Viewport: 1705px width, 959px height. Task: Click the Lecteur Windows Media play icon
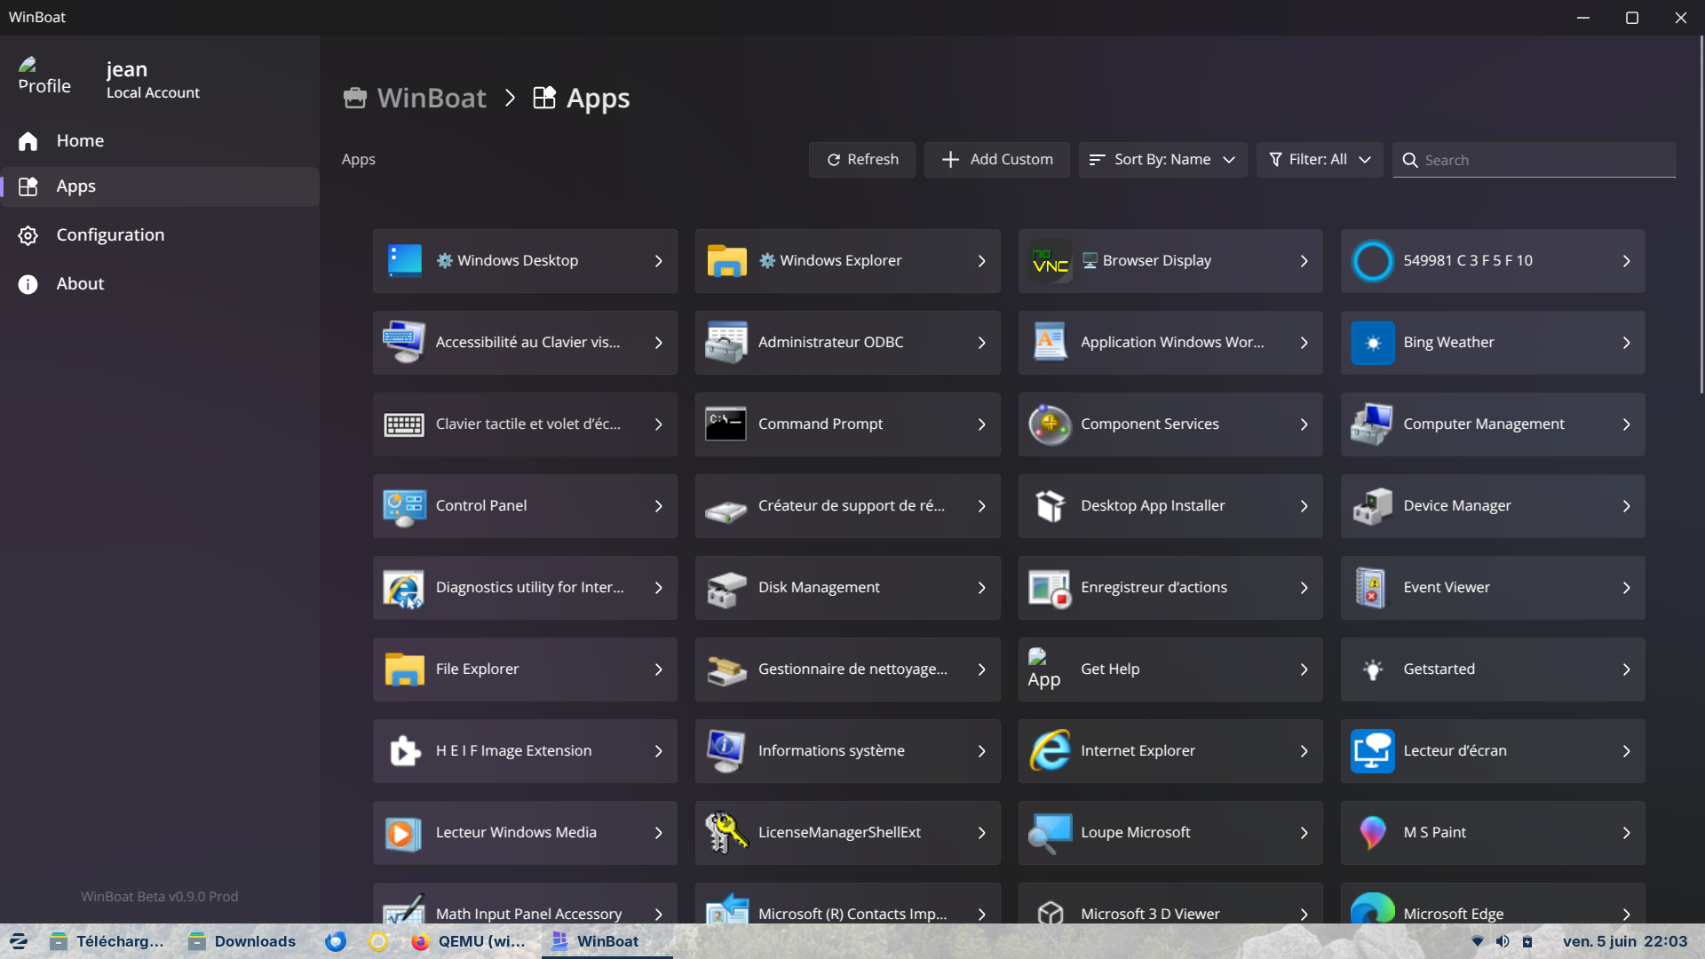pos(404,833)
